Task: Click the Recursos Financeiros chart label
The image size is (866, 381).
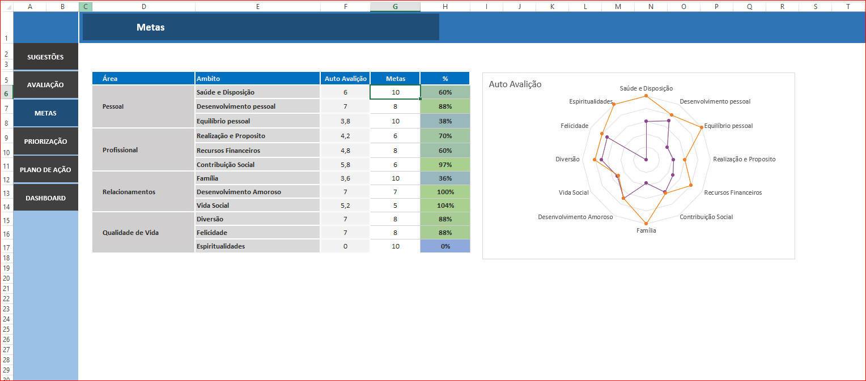Action: click(733, 192)
